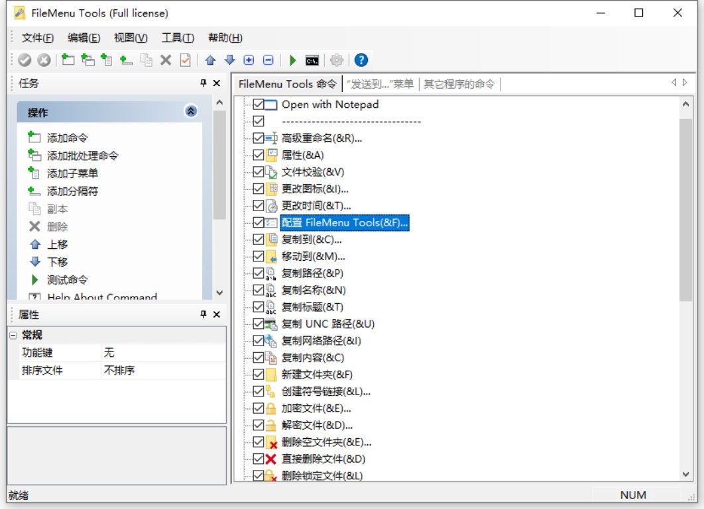Click the 添加分隔符 link
The height and width of the screenshot is (509, 704).
click(72, 191)
